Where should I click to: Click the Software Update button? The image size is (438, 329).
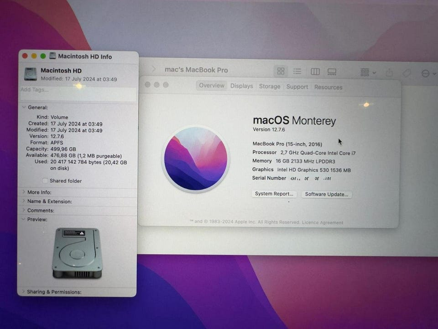[326, 194]
